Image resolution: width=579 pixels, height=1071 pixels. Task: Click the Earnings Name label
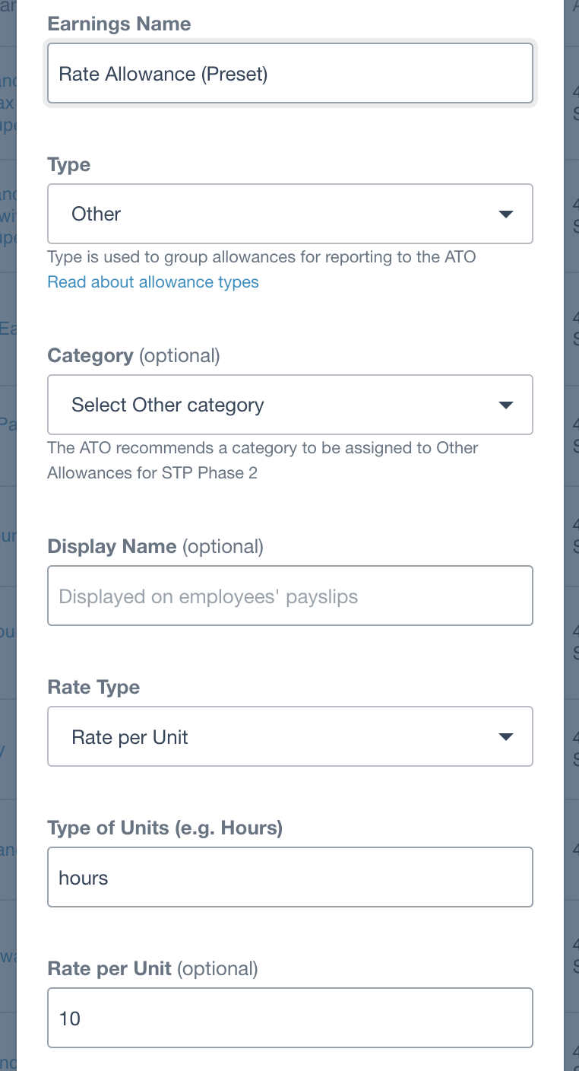pyautogui.click(x=119, y=24)
